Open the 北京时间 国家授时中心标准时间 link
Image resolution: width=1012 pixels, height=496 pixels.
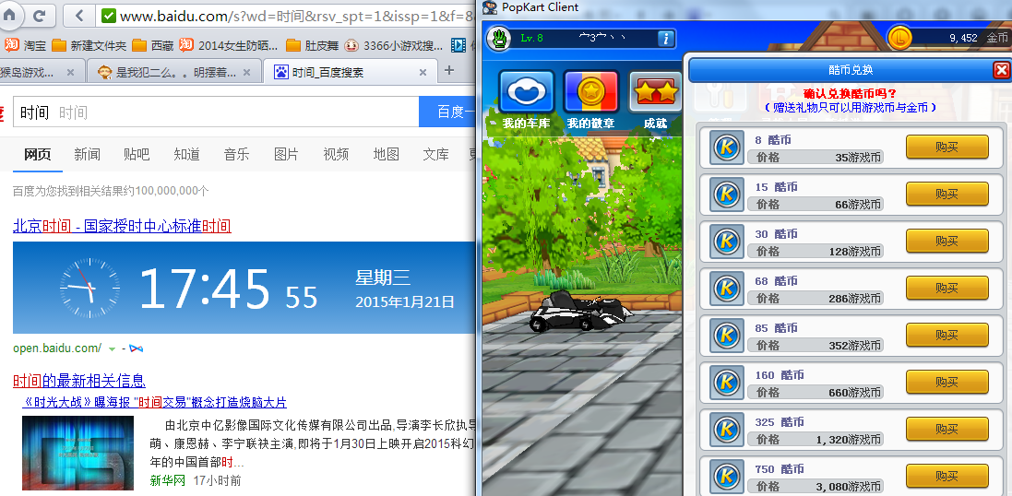(122, 226)
